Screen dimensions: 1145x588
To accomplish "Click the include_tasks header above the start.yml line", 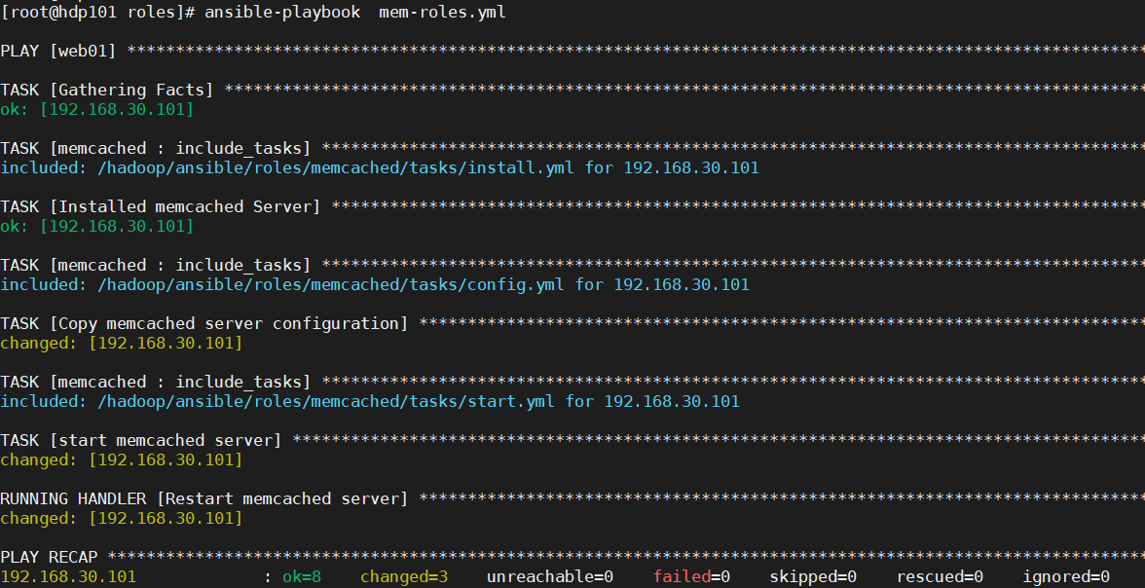I will (156, 382).
